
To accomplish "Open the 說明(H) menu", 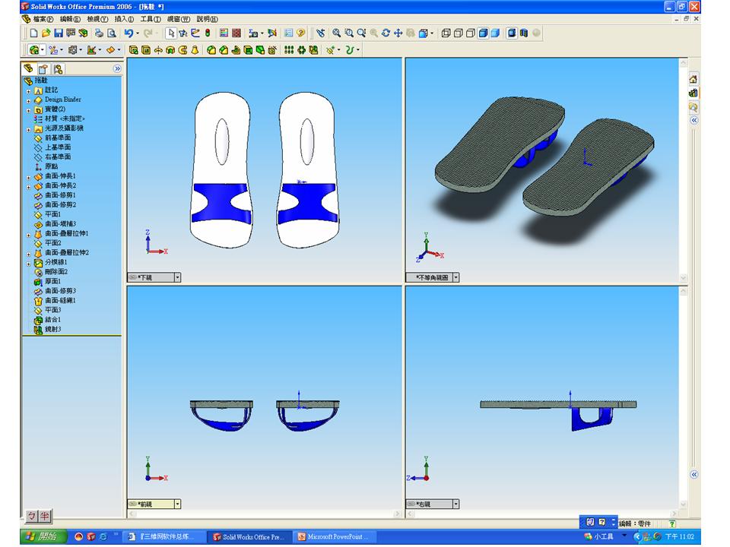I will (207, 19).
